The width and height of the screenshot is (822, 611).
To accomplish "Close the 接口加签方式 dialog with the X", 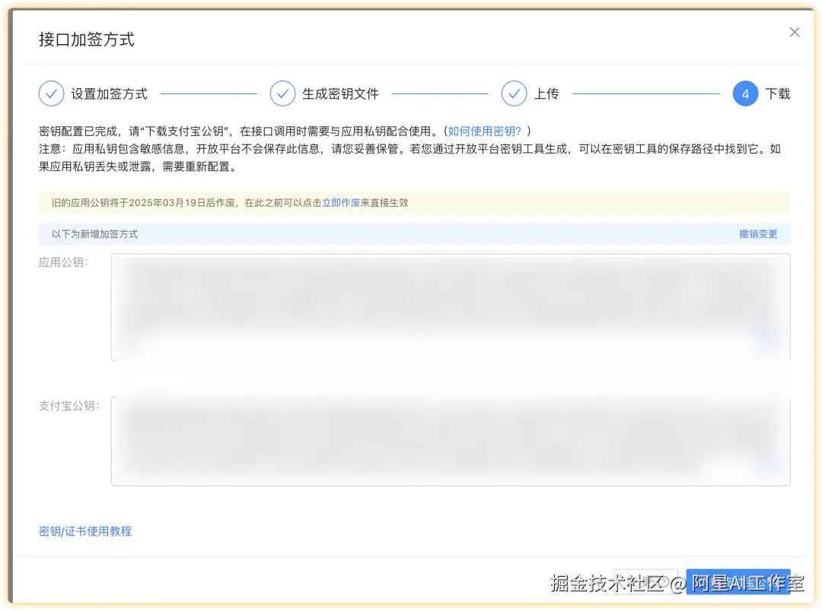I will [795, 32].
